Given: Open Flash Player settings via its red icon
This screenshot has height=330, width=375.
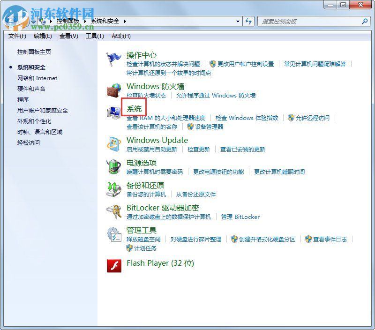Looking at the screenshot, I should tap(113, 264).
